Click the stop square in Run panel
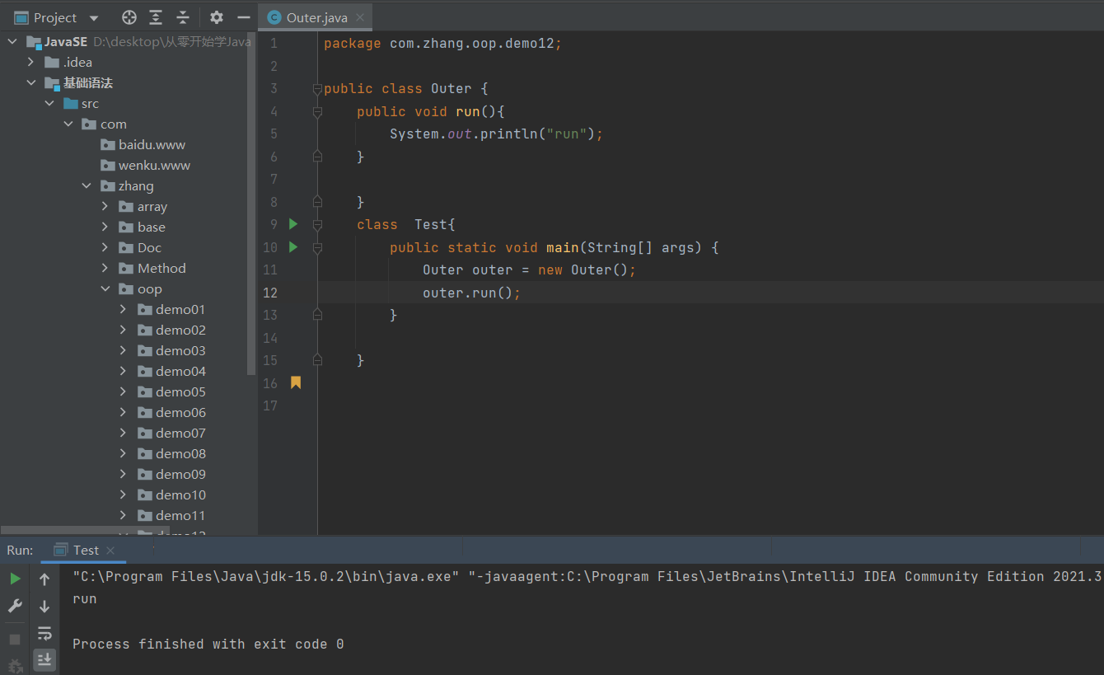 [15, 640]
